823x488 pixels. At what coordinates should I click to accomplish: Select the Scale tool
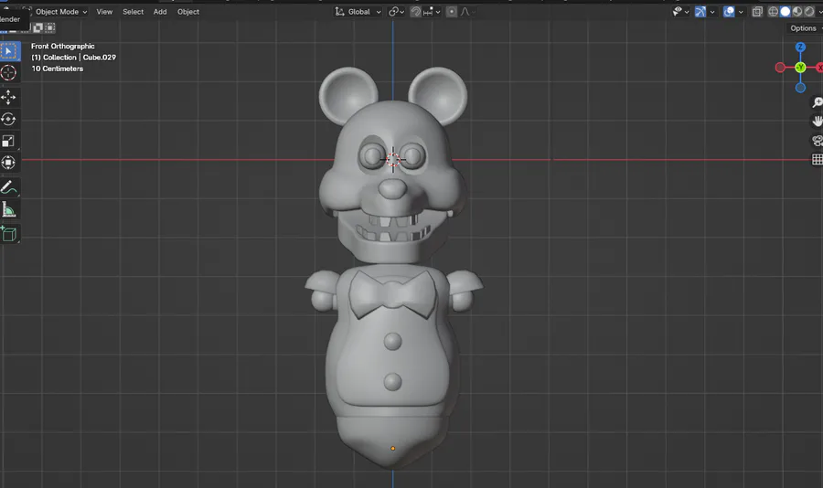pyautogui.click(x=8, y=141)
